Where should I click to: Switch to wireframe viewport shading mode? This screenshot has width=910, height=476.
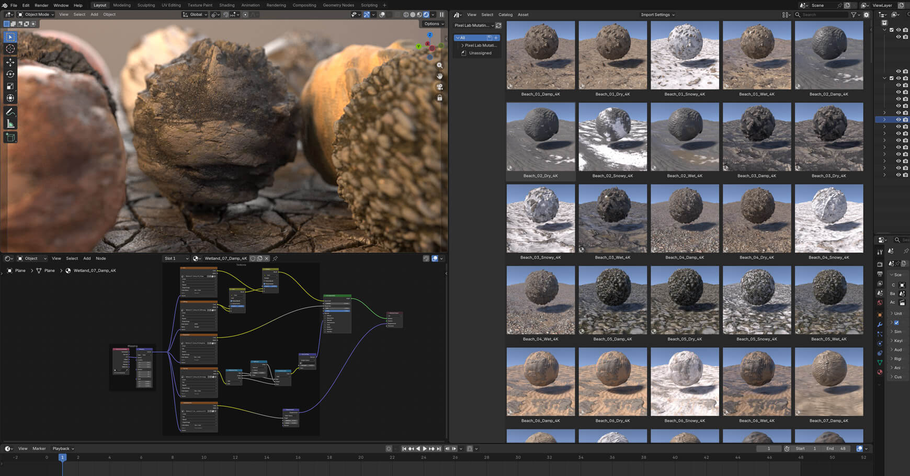coord(406,15)
